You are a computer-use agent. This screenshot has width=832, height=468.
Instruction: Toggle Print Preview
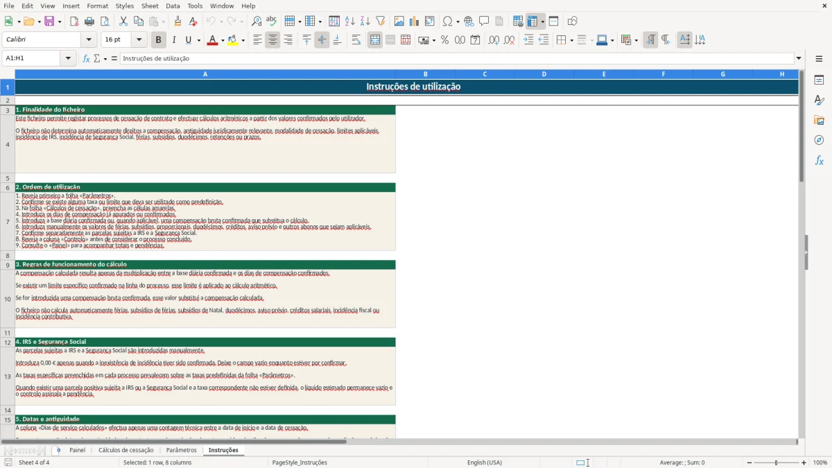click(105, 21)
